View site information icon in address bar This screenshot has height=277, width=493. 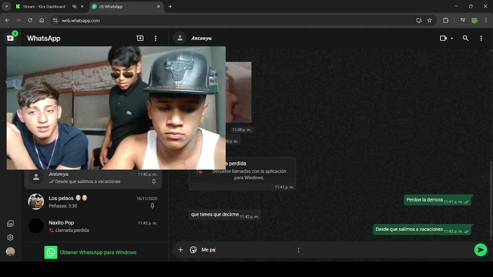click(55, 20)
